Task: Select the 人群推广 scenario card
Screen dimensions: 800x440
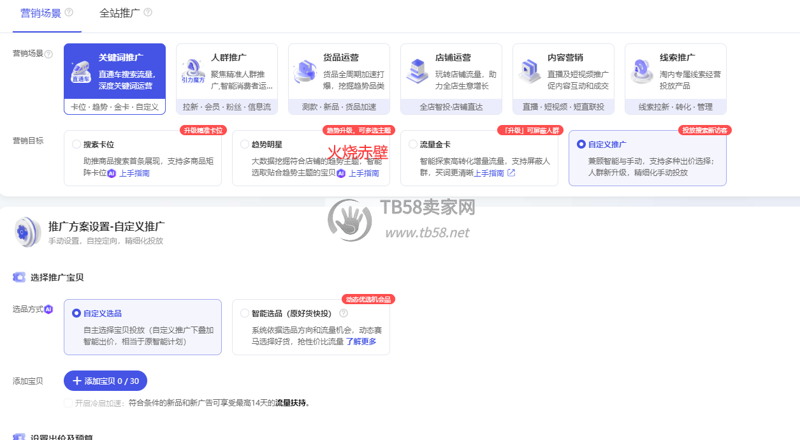Action: tap(227, 79)
